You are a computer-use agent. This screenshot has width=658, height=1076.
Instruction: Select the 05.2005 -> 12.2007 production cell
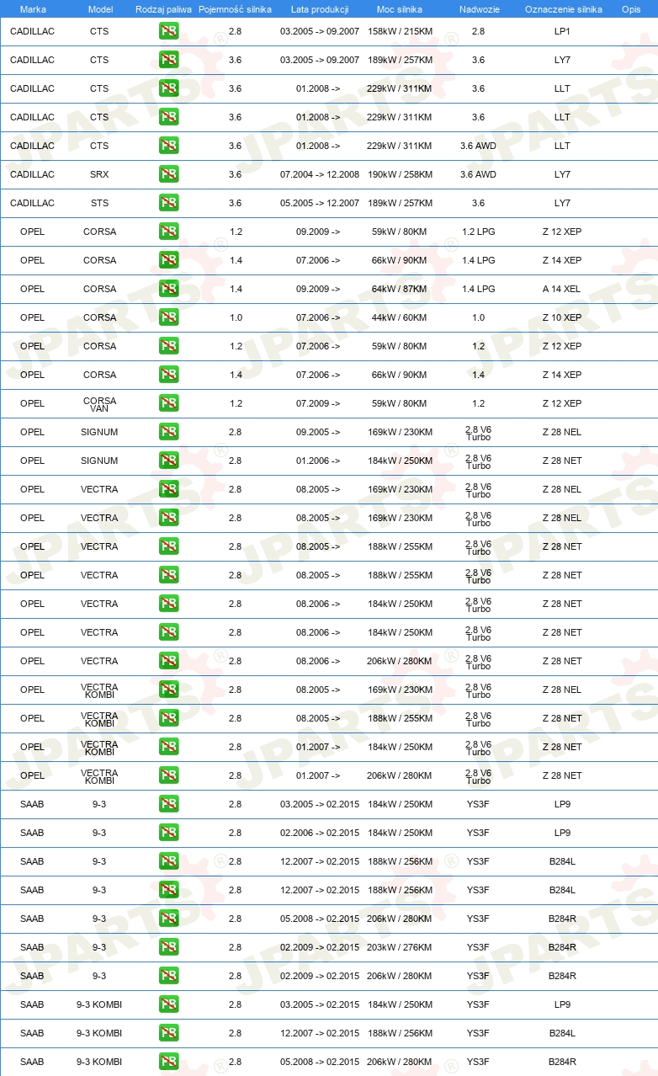click(320, 203)
